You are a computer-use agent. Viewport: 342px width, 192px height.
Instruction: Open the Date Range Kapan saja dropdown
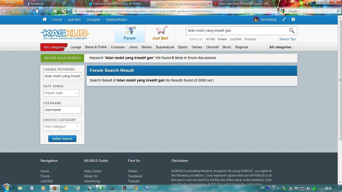coord(61,93)
